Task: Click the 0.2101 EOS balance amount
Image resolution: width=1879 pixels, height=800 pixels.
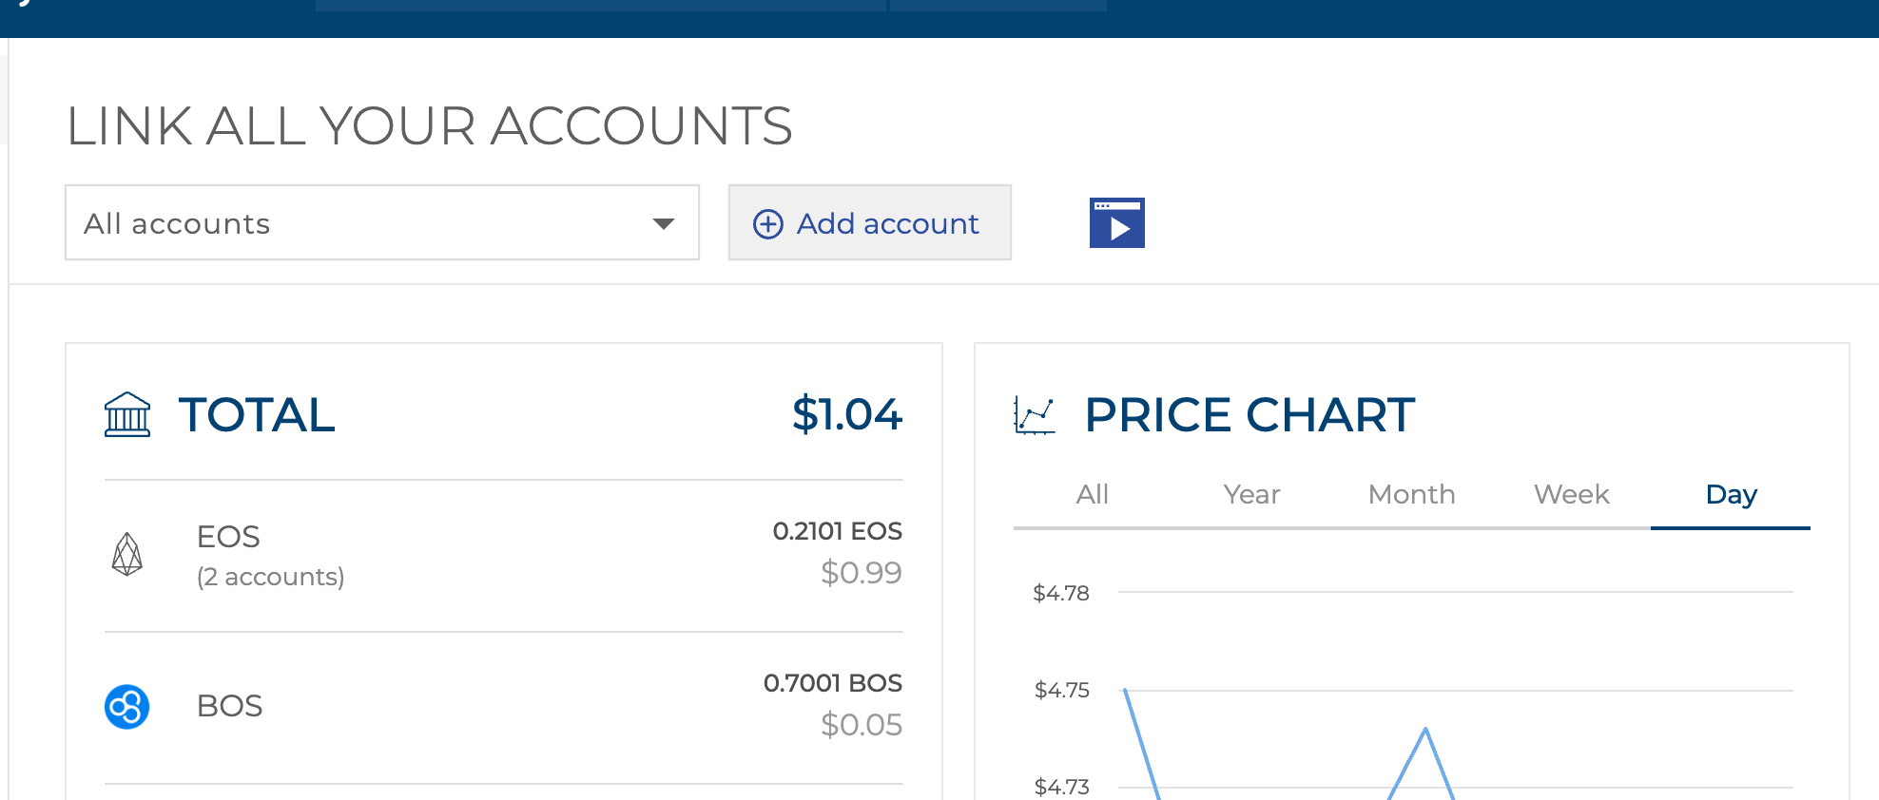Action: coord(837,531)
